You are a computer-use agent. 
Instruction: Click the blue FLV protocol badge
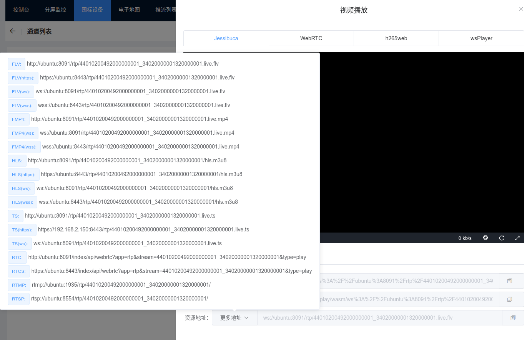coord(16,64)
